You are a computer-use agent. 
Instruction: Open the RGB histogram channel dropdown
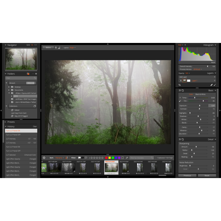[181, 45]
